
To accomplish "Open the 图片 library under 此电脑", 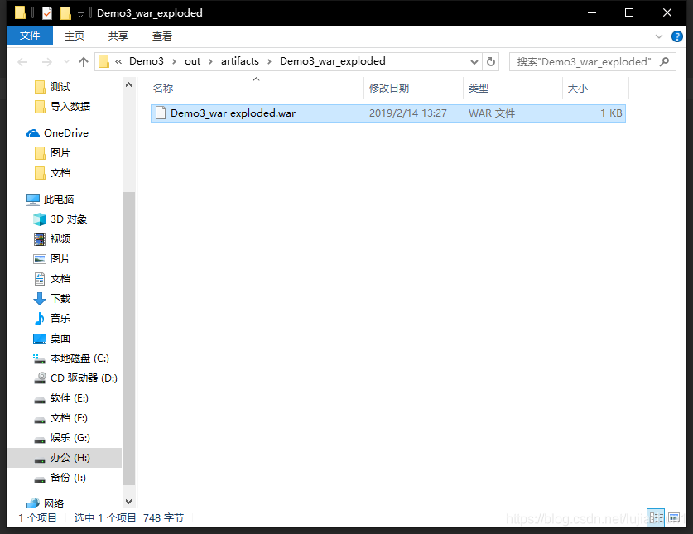I will 60,259.
